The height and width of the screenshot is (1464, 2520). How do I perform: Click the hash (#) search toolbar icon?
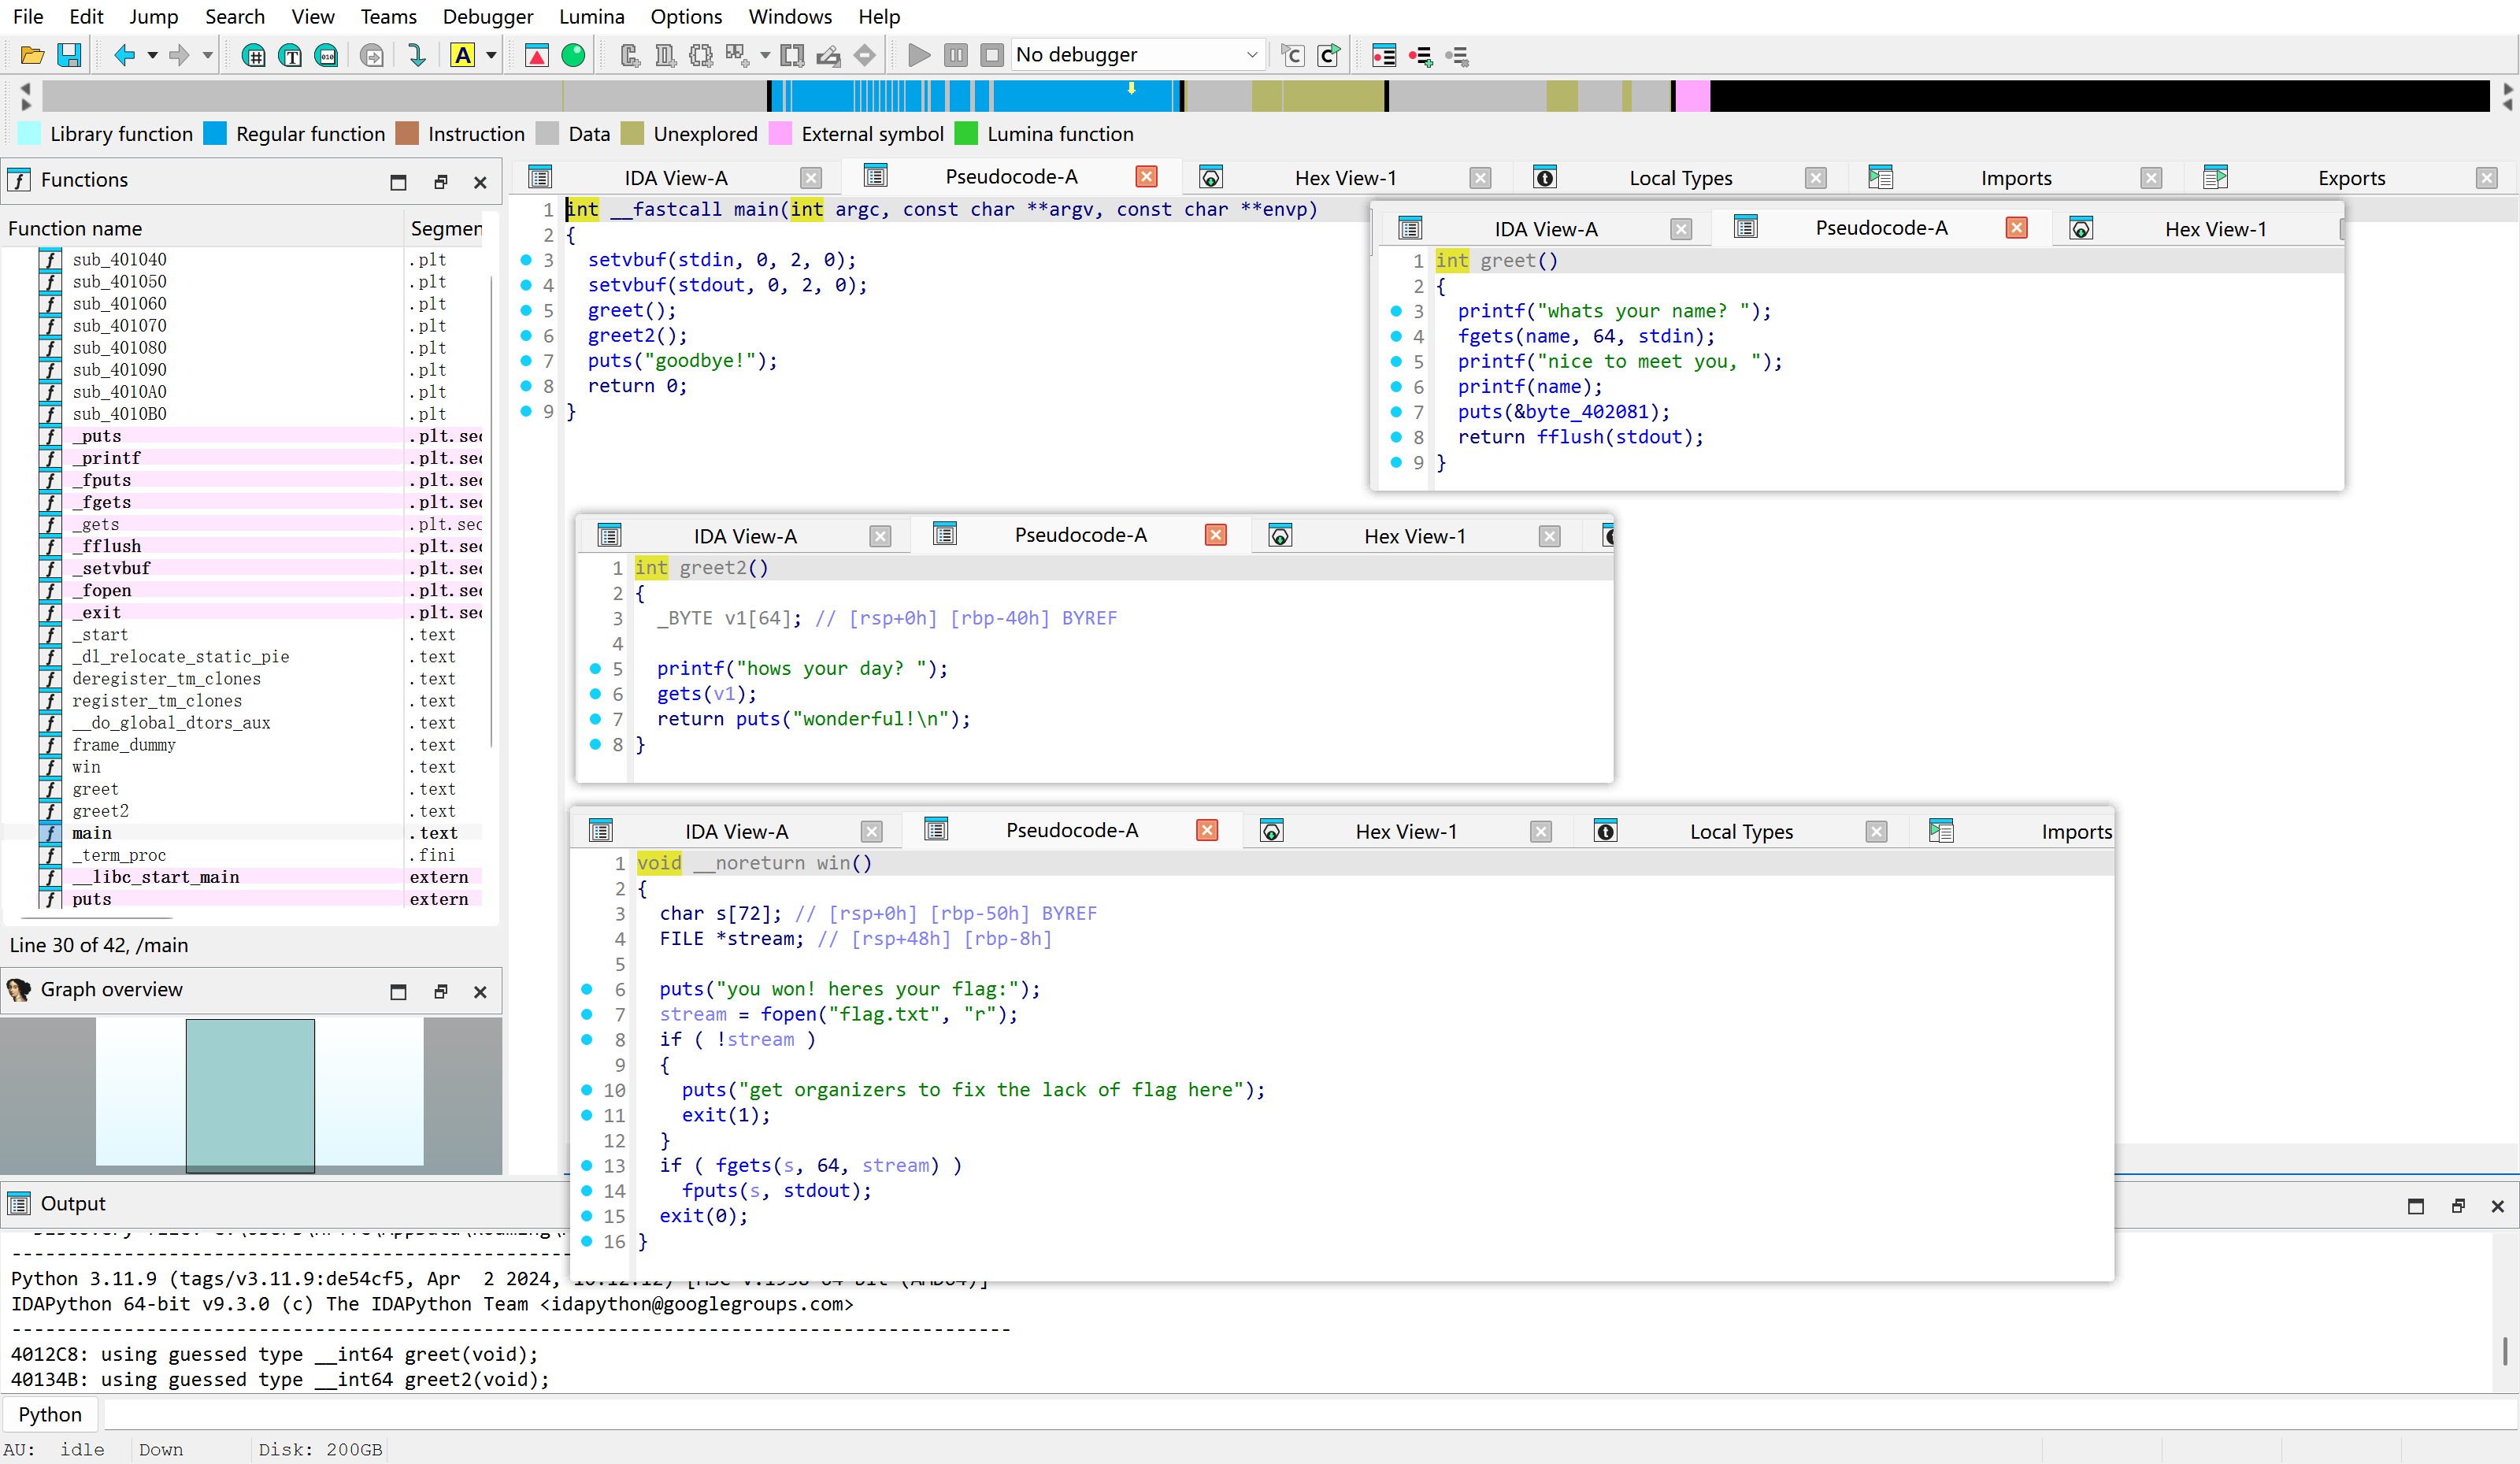coord(254,55)
